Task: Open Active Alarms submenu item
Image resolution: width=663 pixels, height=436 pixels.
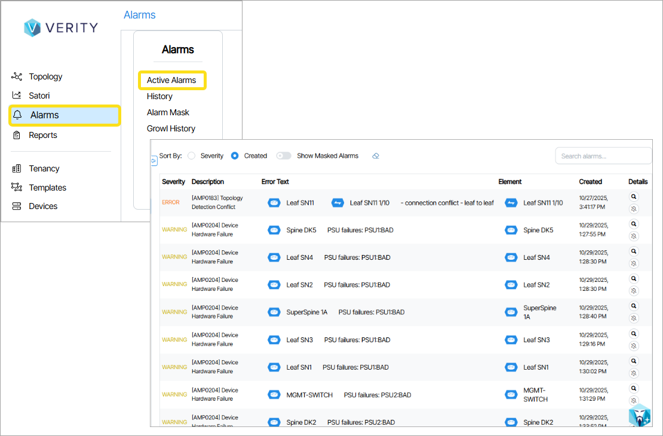Action: pyautogui.click(x=171, y=80)
